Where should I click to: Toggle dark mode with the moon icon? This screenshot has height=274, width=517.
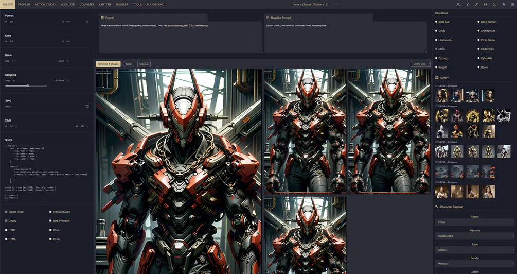[494, 4]
